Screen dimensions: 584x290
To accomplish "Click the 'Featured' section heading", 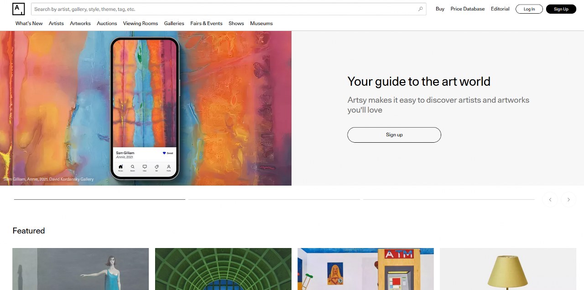I will [29, 231].
